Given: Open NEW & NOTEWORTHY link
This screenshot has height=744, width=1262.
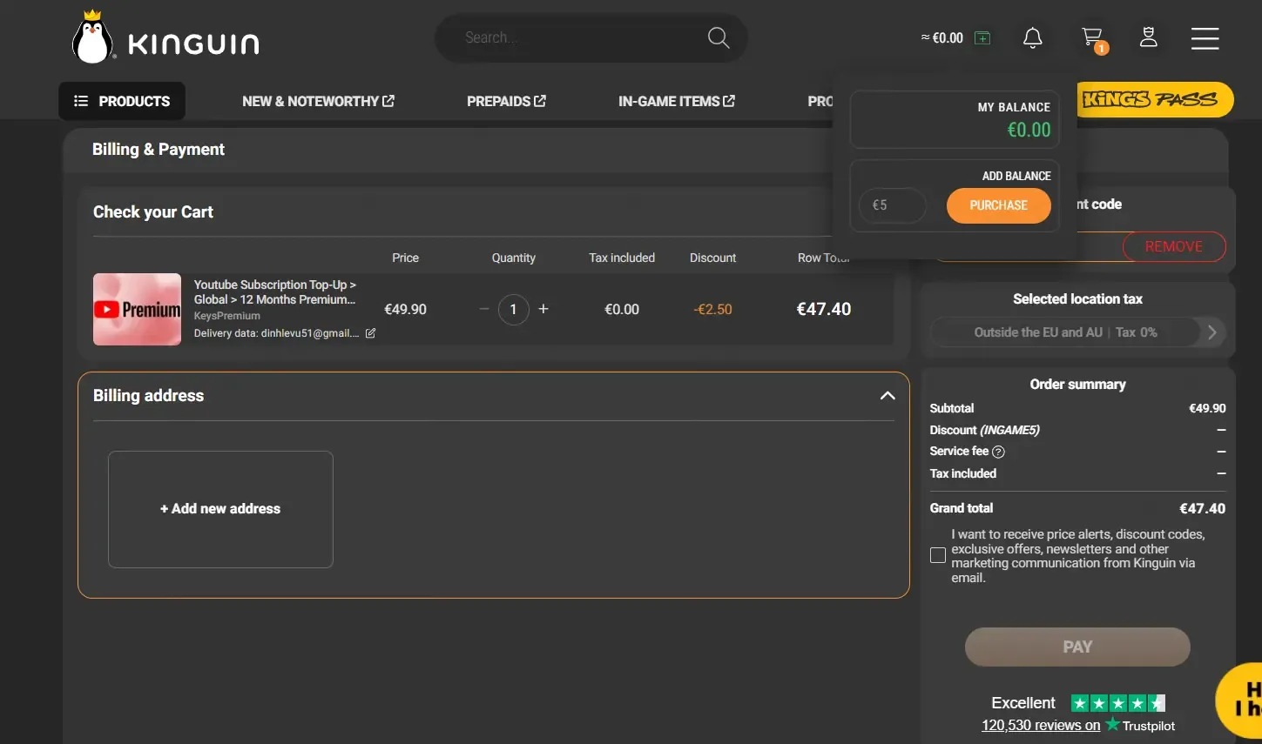Looking at the screenshot, I should coord(318,101).
